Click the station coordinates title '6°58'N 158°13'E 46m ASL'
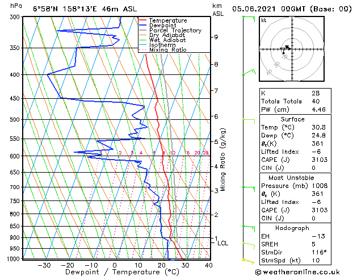 click(85, 9)
